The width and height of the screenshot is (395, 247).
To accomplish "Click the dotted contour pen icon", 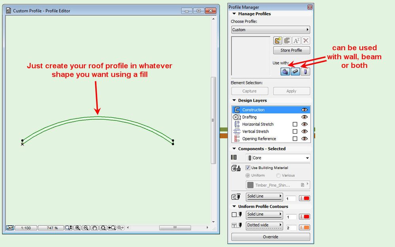I will pos(236,225).
